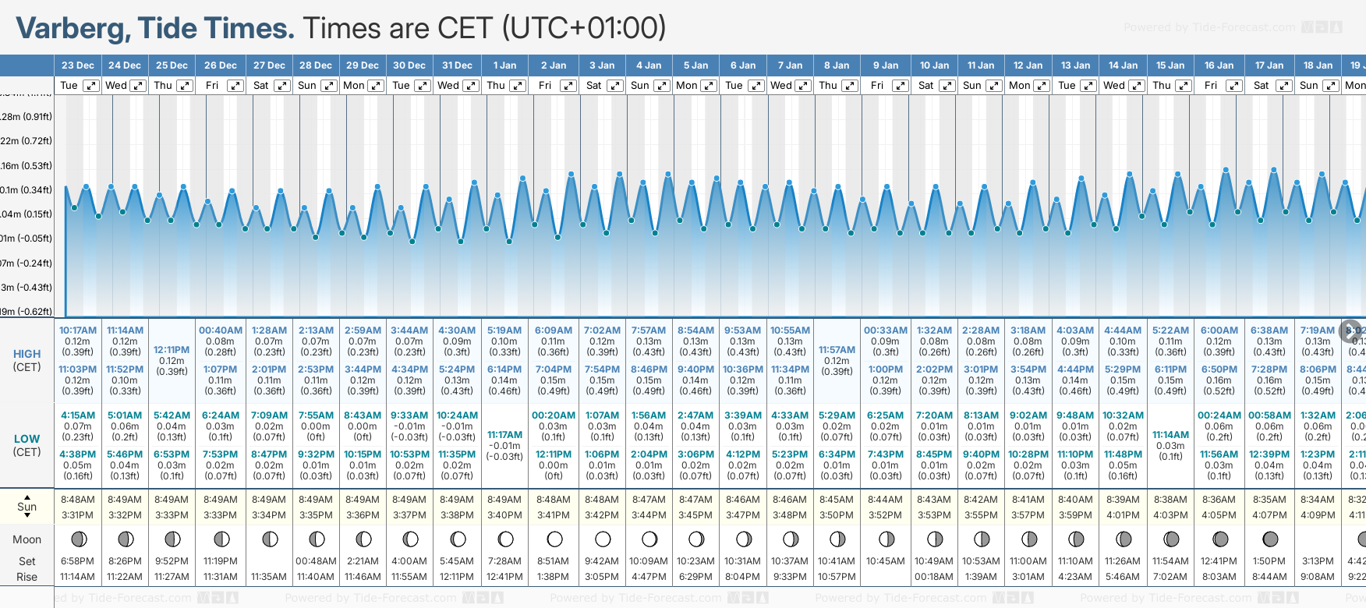Screen dimensions: 1366x608
Task: Click expand icon beside Mon 5 Jan
Action: 709,86
